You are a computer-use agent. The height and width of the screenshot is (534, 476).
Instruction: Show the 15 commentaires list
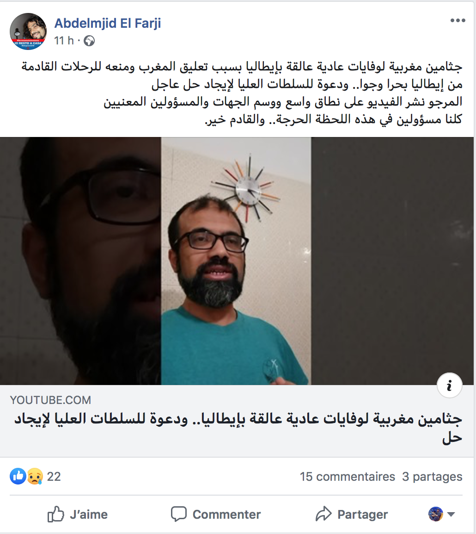347,477
